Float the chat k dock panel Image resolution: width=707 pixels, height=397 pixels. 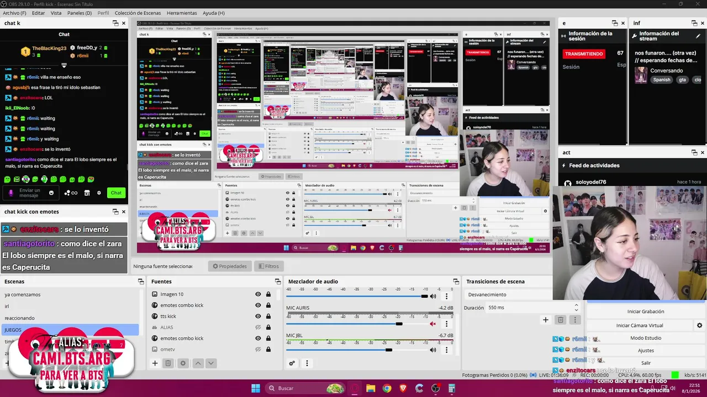pos(115,23)
